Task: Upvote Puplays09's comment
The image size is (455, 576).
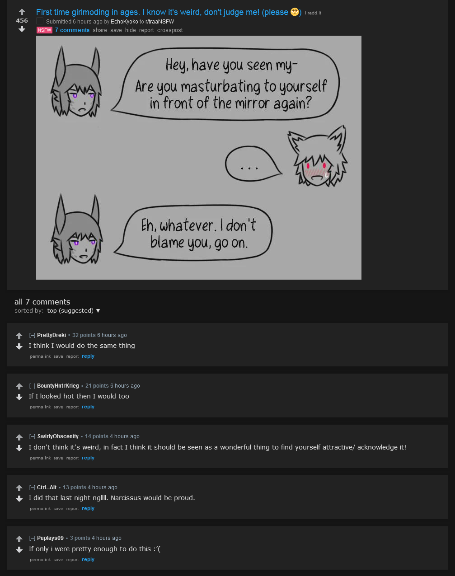Action: (19, 539)
